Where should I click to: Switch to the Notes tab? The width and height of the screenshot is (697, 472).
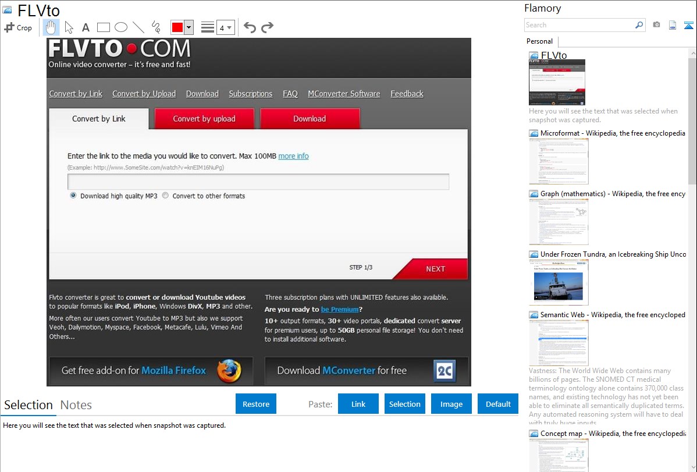click(76, 405)
